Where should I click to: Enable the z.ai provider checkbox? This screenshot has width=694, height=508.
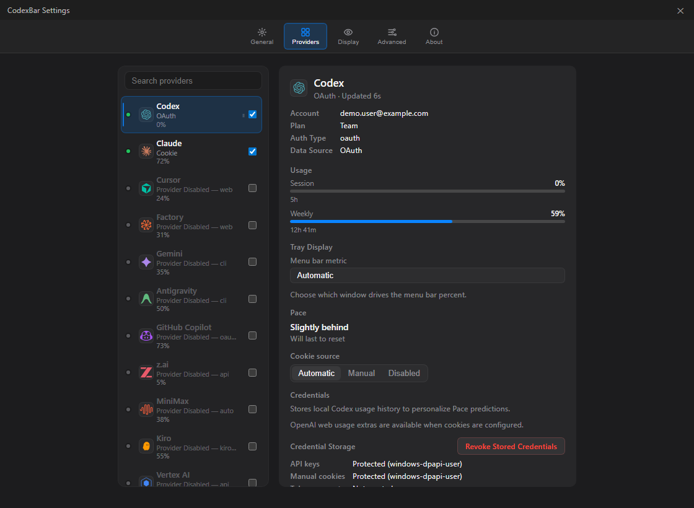coord(252,372)
